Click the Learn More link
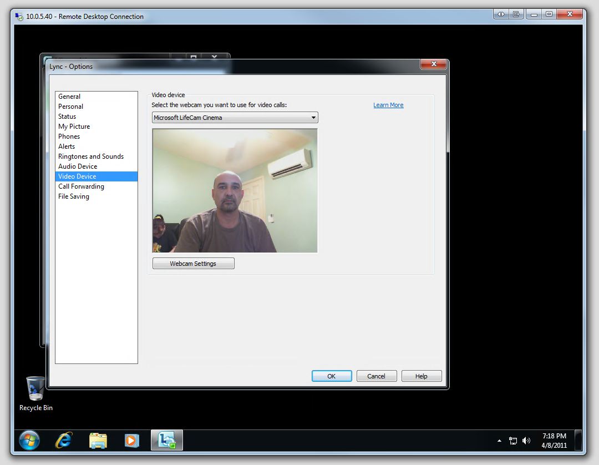This screenshot has width=599, height=465. click(x=388, y=105)
